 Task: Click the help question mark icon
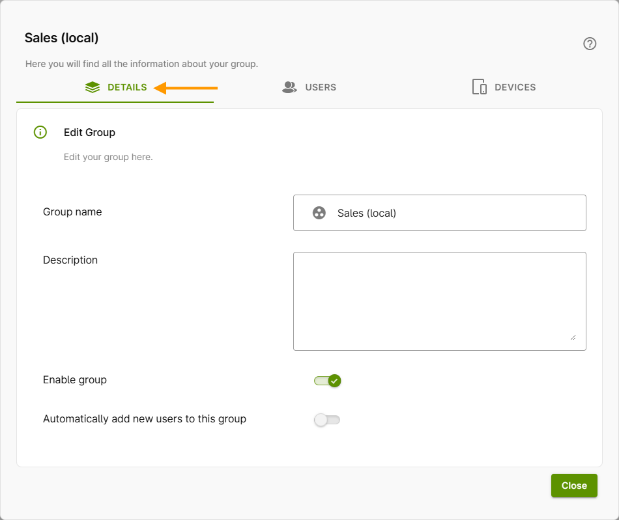(x=590, y=44)
